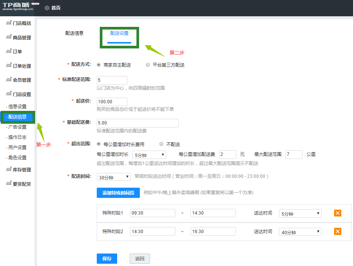
Task: Click the 起送价 input field
Action: pos(112,101)
